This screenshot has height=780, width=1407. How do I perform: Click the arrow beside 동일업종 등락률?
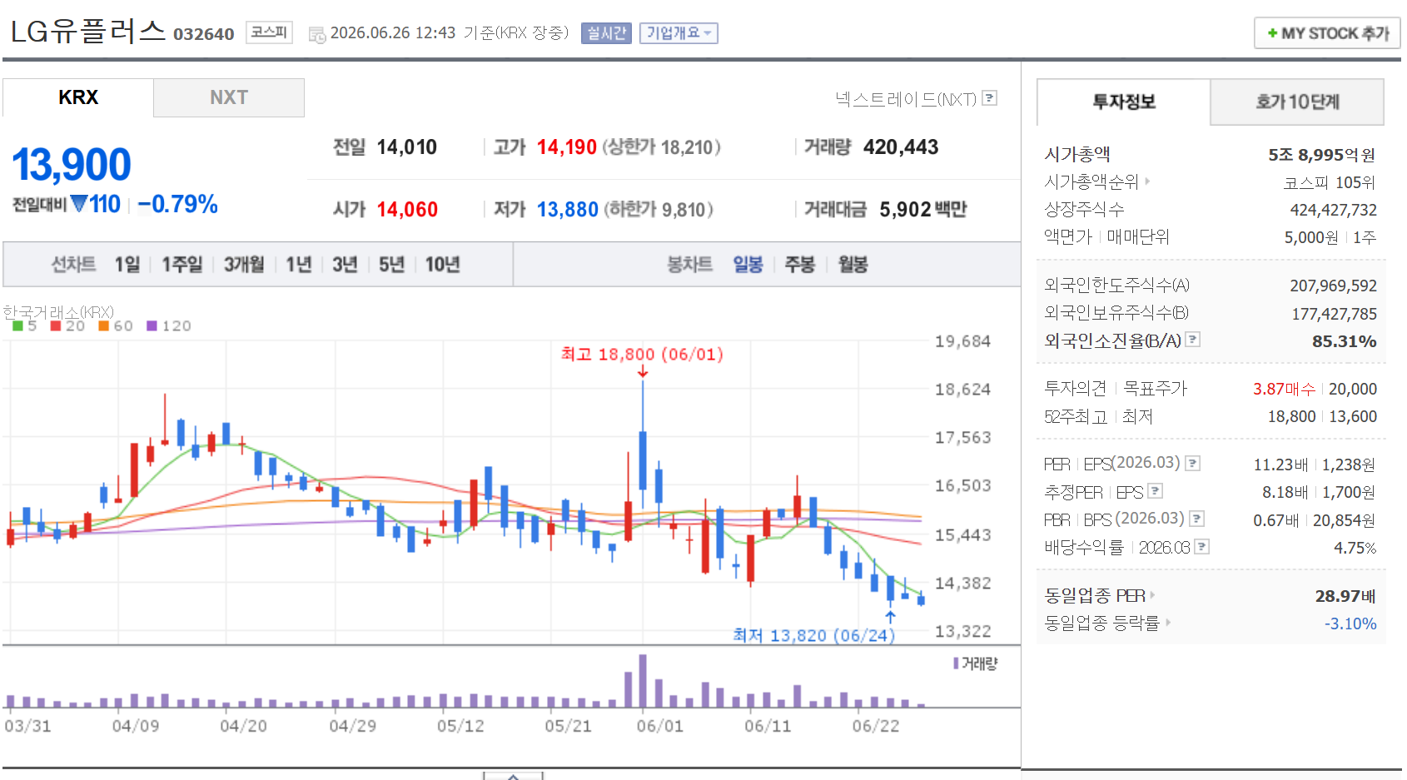tap(1169, 622)
